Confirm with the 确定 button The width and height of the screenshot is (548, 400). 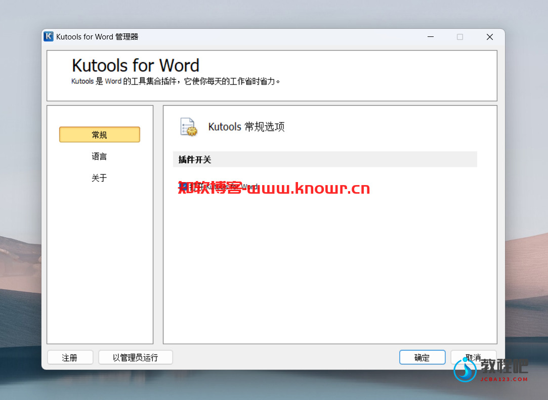click(x=422, y=358)
